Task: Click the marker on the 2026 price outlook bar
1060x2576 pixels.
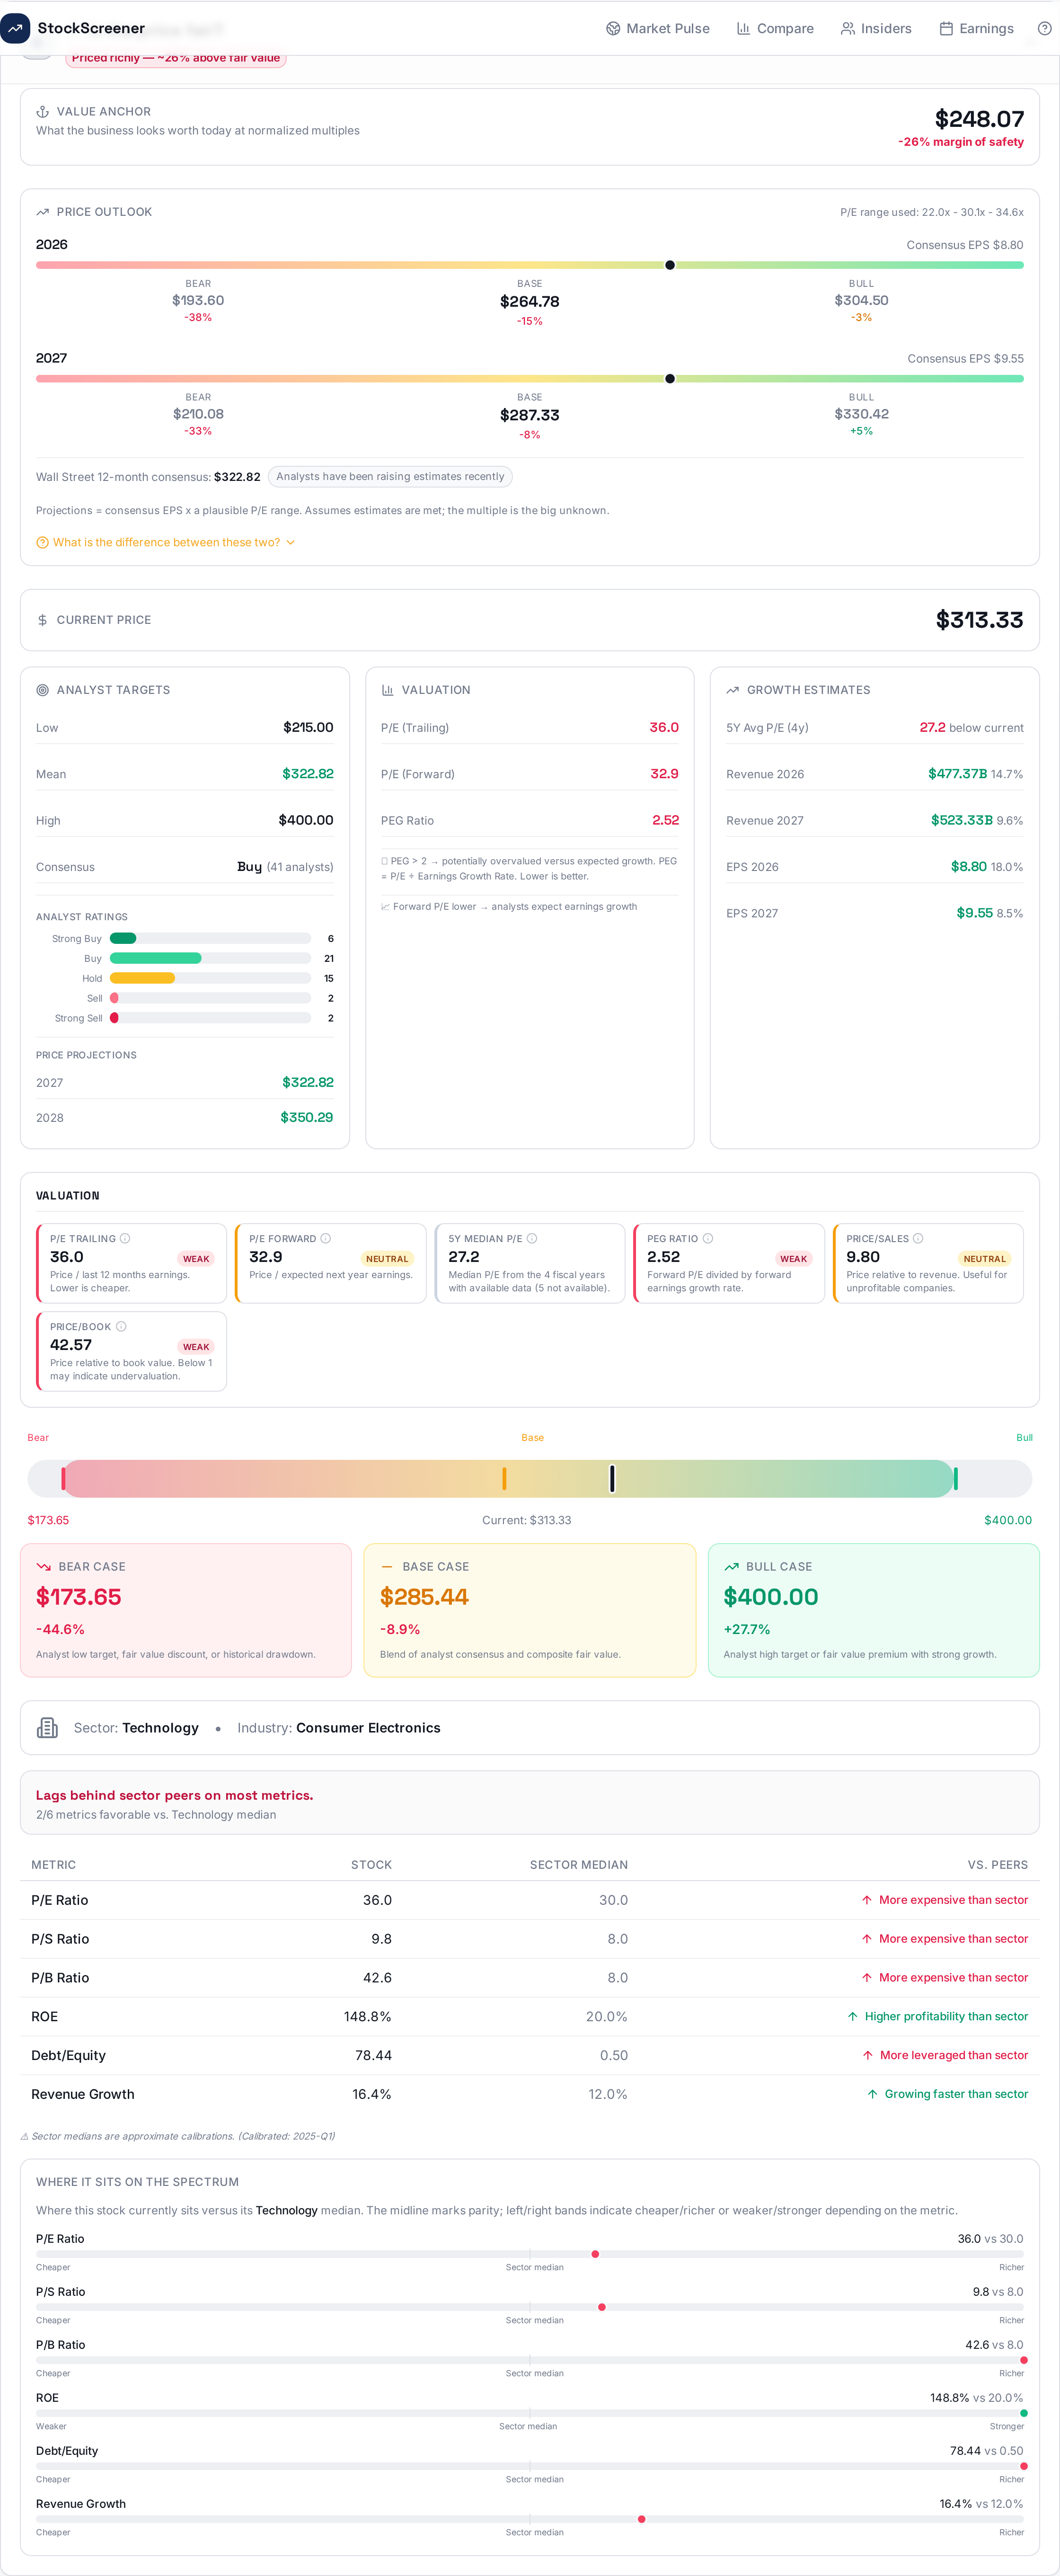Action: [x=670, y=265]
